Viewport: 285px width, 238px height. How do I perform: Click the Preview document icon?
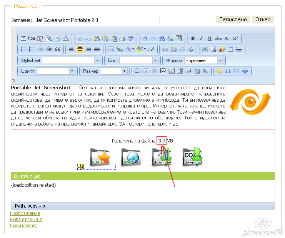pyautogui.click(x=66, y=39)
